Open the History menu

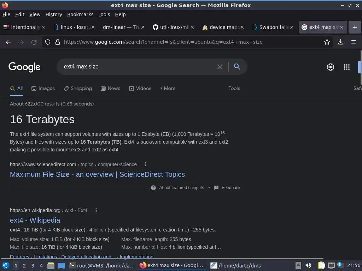click(54, 14)
